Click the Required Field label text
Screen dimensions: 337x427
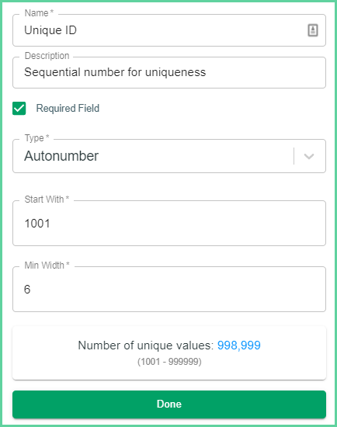(68, 108)
